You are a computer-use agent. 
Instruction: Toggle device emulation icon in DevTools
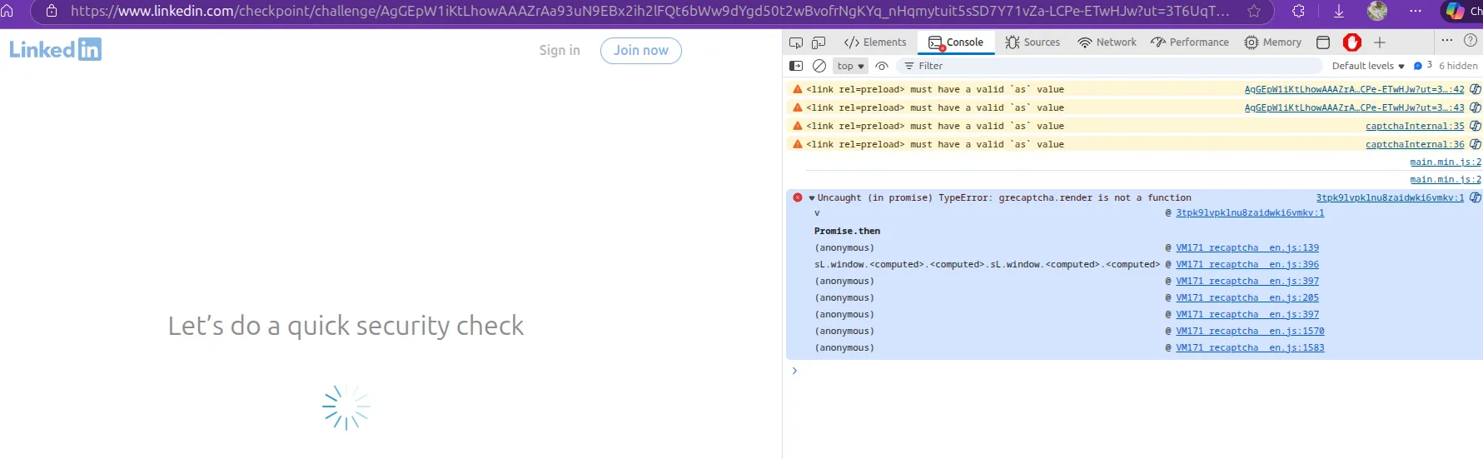pyautogui.click(x=819, y=42)
